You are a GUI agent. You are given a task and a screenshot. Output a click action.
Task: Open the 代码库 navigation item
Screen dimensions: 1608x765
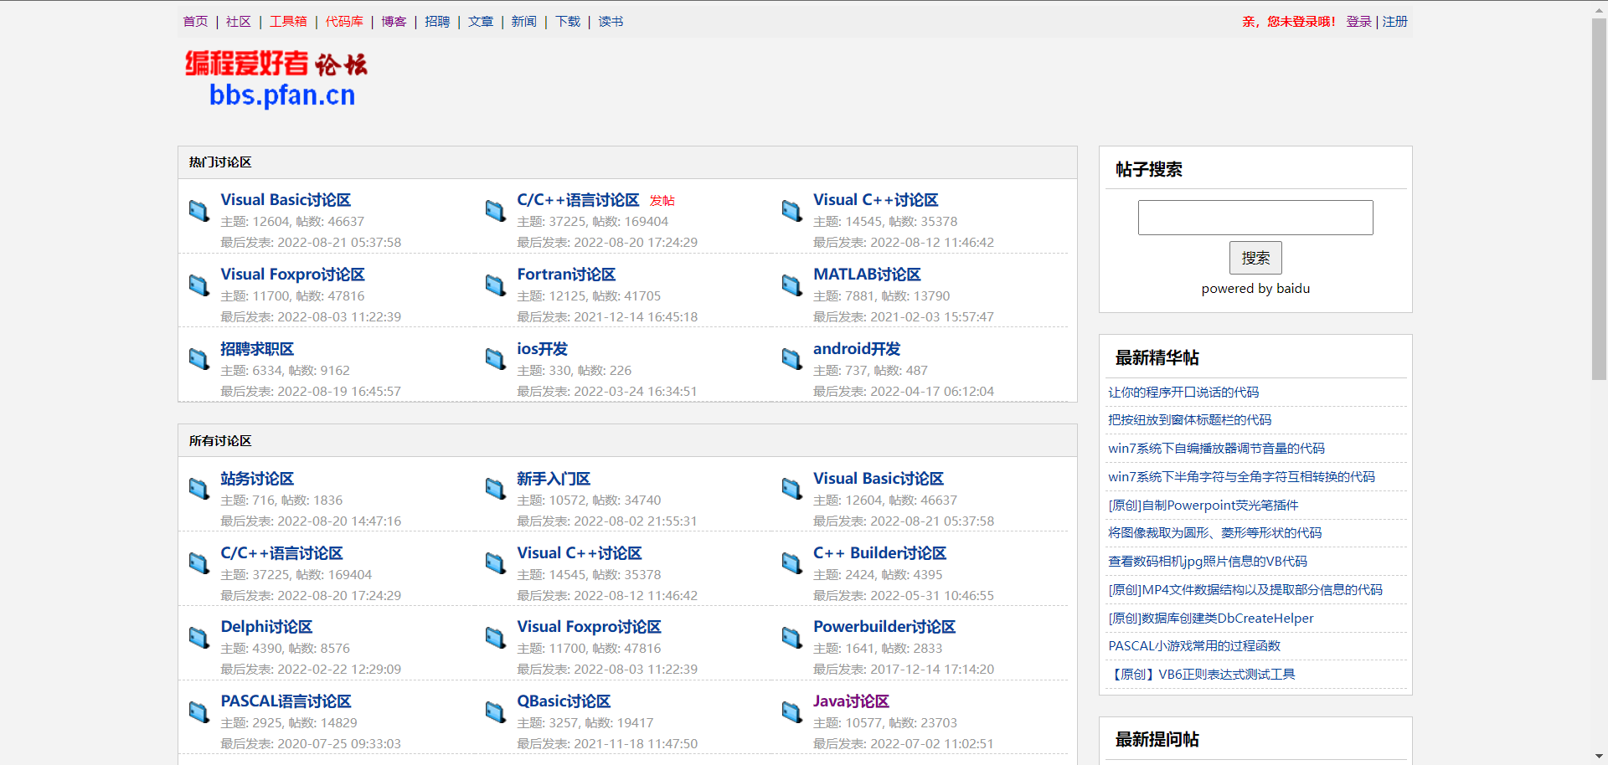tap(344, 22)
